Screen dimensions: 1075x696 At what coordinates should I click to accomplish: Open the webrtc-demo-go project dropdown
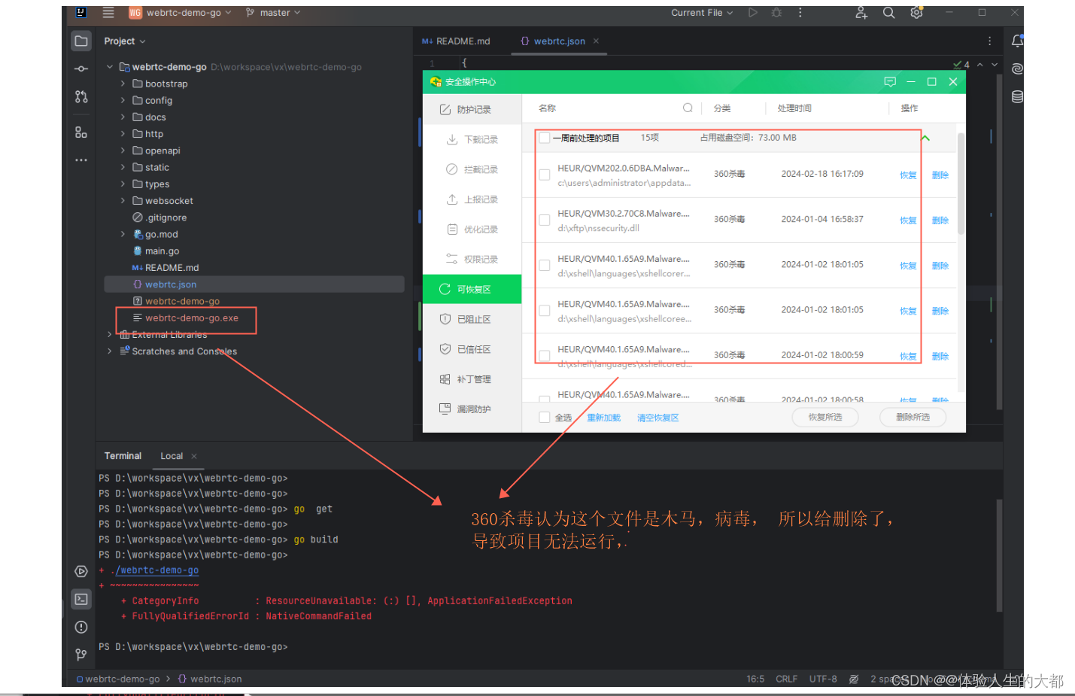[181, 13]
